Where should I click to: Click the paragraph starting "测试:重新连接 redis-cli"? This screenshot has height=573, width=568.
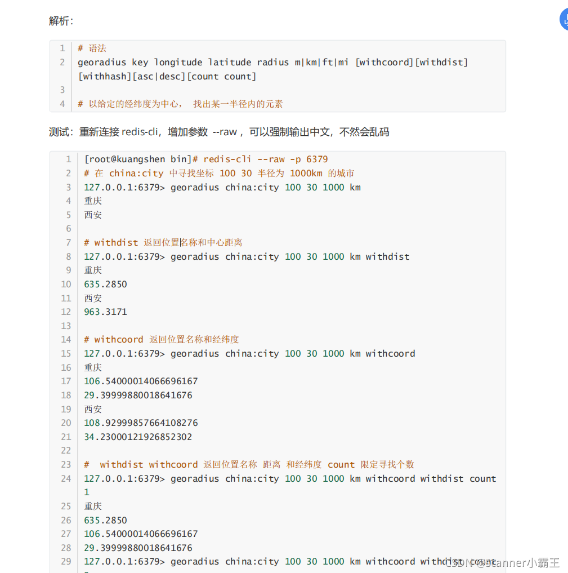point(219,132)
